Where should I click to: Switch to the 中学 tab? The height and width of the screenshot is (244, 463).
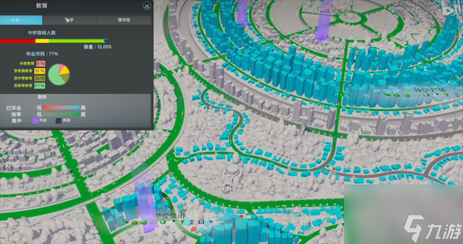click(21, 20)
